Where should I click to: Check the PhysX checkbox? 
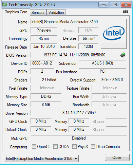(x=74, y=146)
